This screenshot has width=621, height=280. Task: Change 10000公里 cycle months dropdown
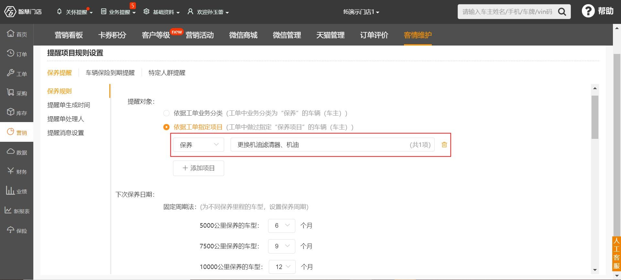(x=282, y=267)
